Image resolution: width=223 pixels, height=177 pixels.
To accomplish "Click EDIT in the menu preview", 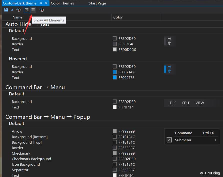I will (186, 103).
